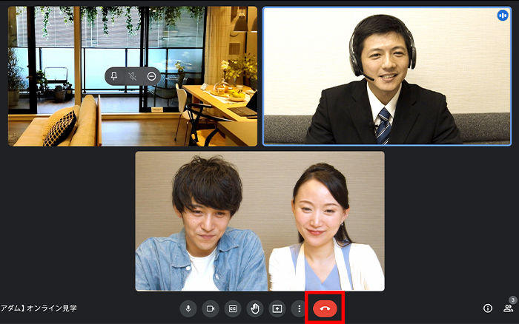
Task: Turn on closed captions
Action: coord(233,308)
